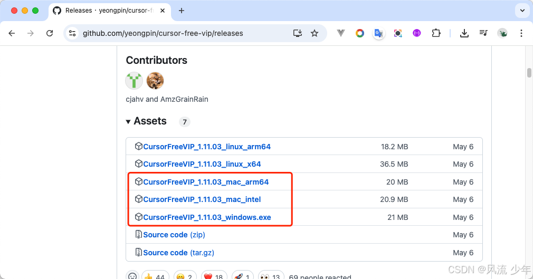Open tab search dropdown arrow
The image size is (533, 279).
tap(522, 11)
